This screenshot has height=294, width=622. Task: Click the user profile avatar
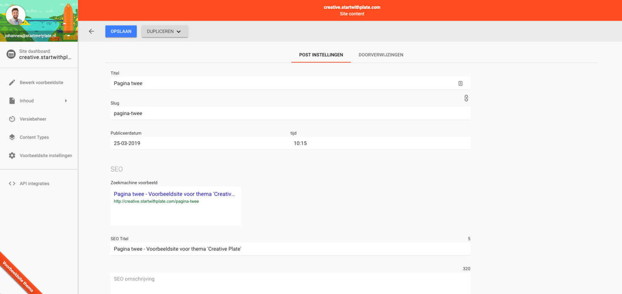(x=16, y=16)
